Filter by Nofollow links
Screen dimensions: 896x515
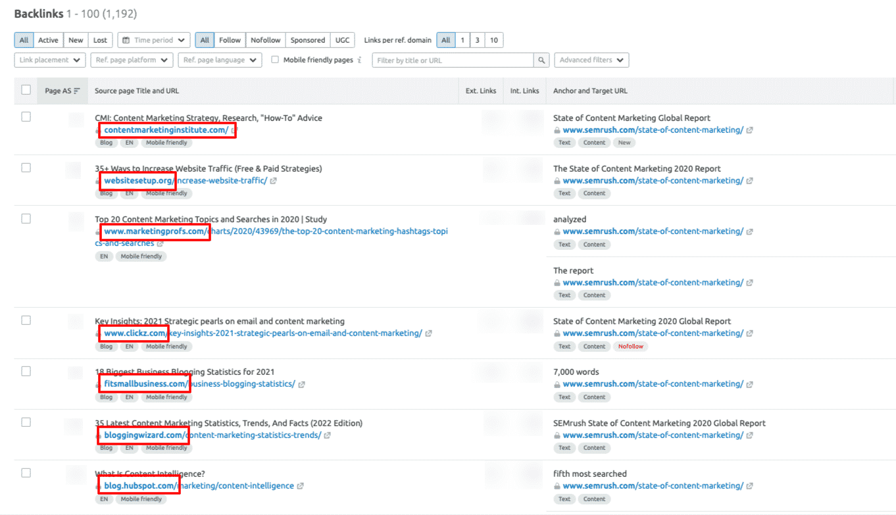click(266, 40)
